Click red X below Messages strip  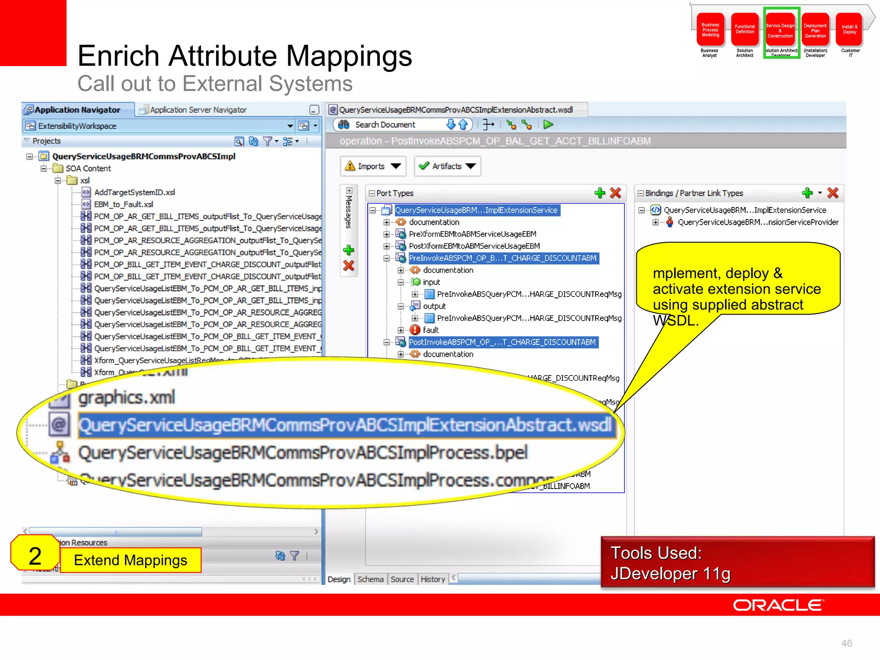(x=348, y=266)
